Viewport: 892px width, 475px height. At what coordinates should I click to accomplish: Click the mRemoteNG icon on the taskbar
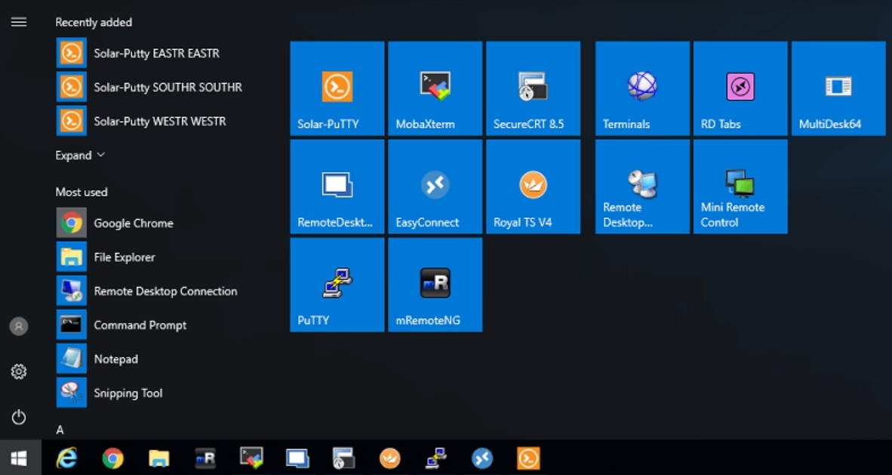coord(205,458)
